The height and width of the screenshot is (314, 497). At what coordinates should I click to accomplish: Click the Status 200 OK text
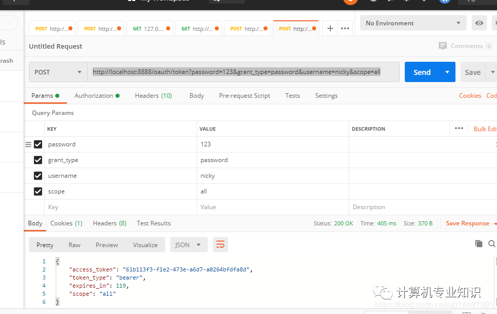333,223
